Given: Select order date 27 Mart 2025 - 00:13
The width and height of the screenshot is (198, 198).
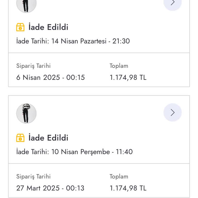Looking at the screenshot, I should point(50,188).
